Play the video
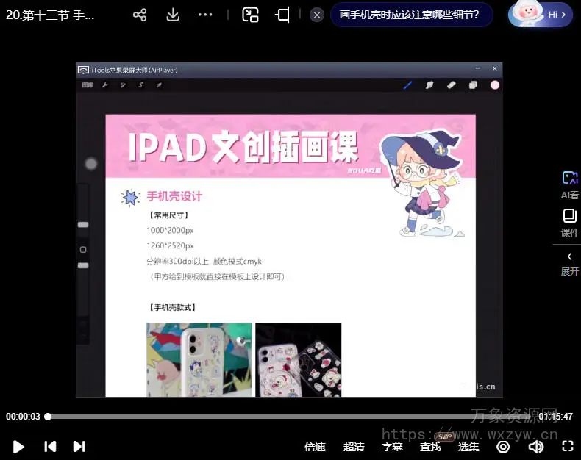This screenshot has width=581, height=460. (x=18, y=446)
